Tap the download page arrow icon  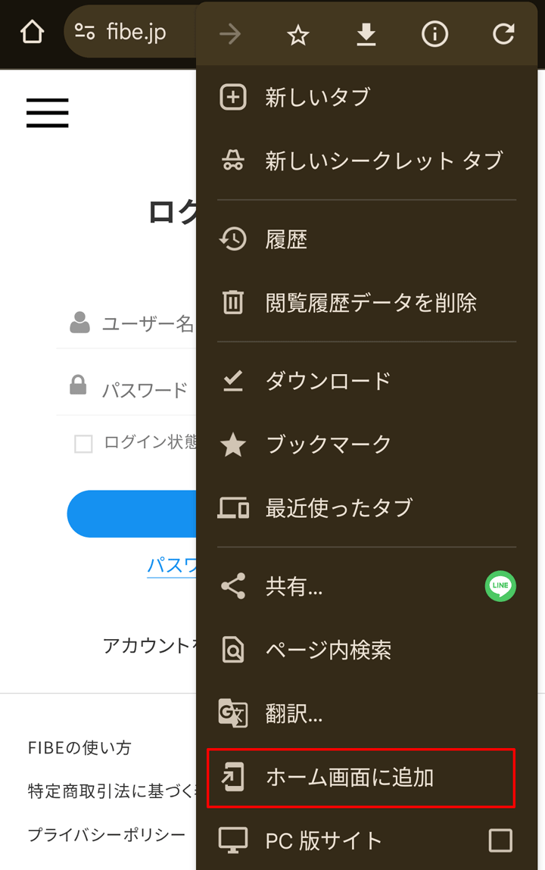[x=366, y=34]
